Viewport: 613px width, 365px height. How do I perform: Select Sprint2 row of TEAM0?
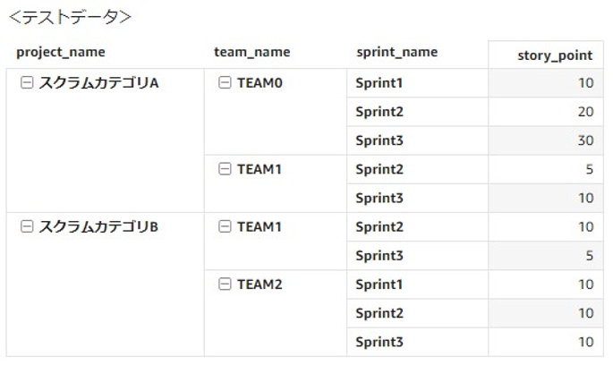point(379,112)
